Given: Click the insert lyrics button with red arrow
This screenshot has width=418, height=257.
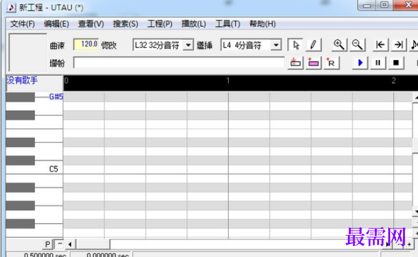Looking at the screenshot, I should click(296, 63).
